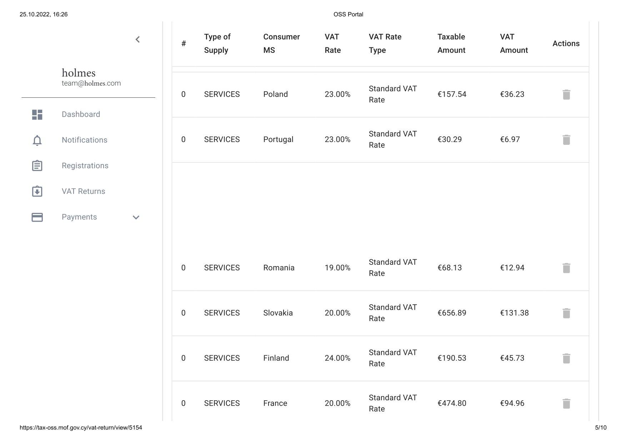Click the Registrations clipboard icon

pyautogui.click(x=37, y=166)
